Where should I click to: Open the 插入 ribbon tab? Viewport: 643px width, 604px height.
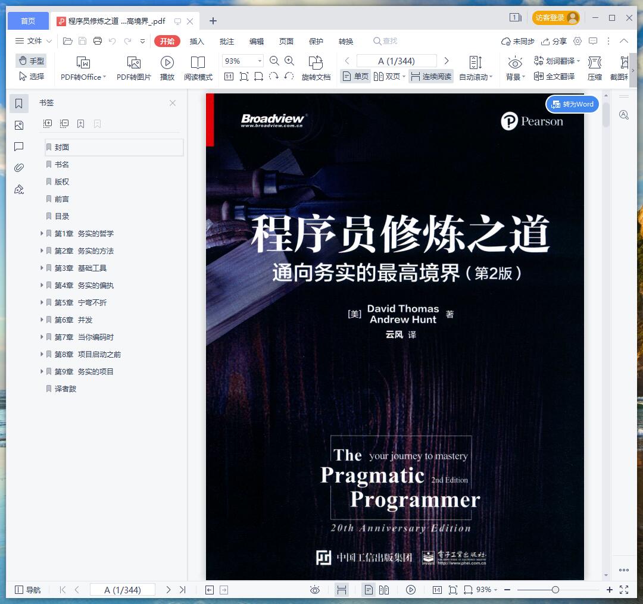pos(197,41)
